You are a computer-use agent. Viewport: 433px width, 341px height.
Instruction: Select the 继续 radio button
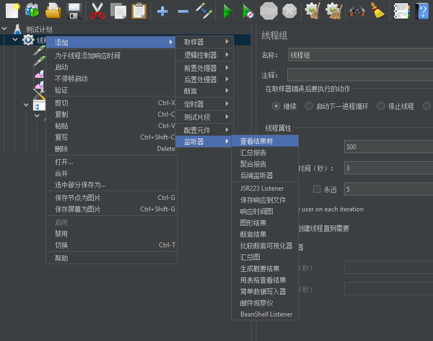(276, 106)
